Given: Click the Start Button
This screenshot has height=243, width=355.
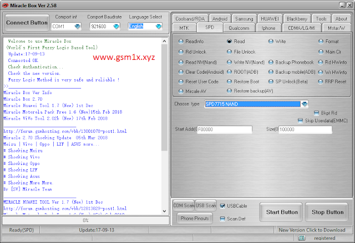Looking at the screenshot, I should [x=282, y=212].
